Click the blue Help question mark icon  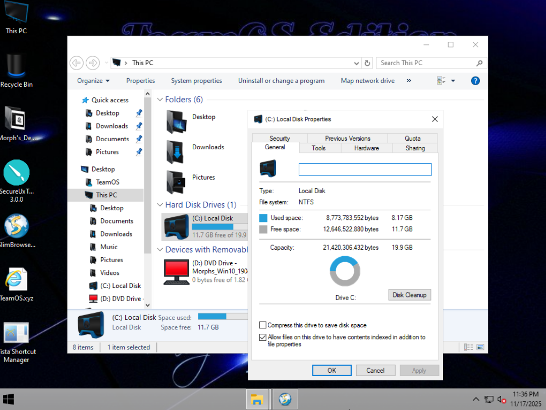click(475, 81)
